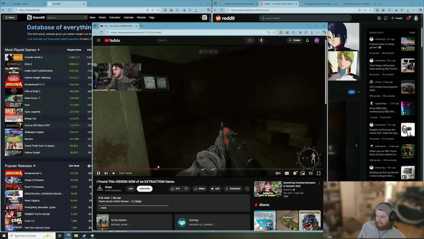This screenshot has height=239, width=424.
Task: Expand video description with ...more
Action: click(x=103, y=208)
